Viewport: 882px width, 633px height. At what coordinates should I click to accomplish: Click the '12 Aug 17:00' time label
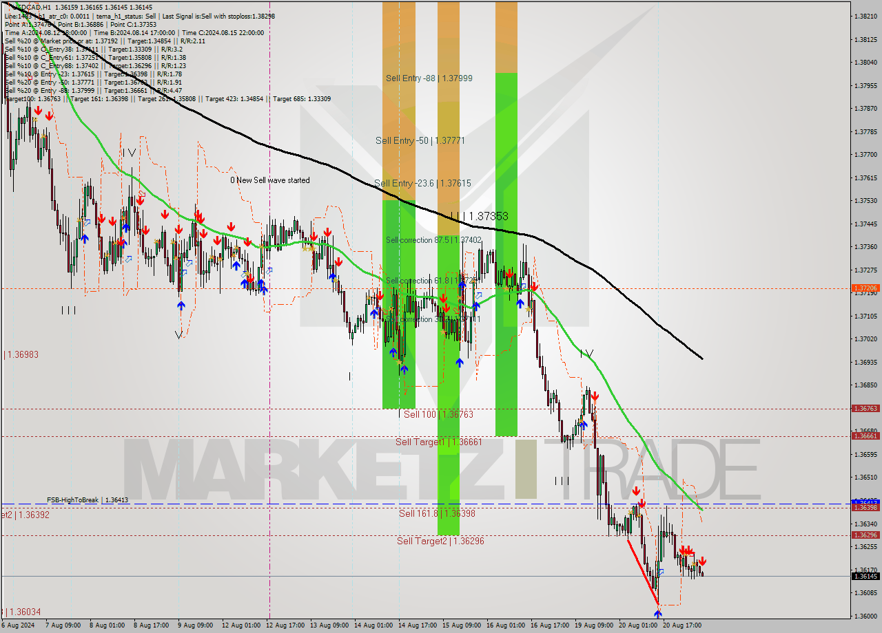[x=285, y=625]
